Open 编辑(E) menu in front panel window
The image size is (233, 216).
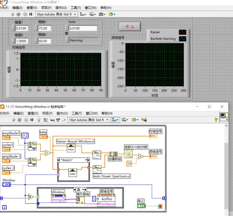(x=18, y=8)
